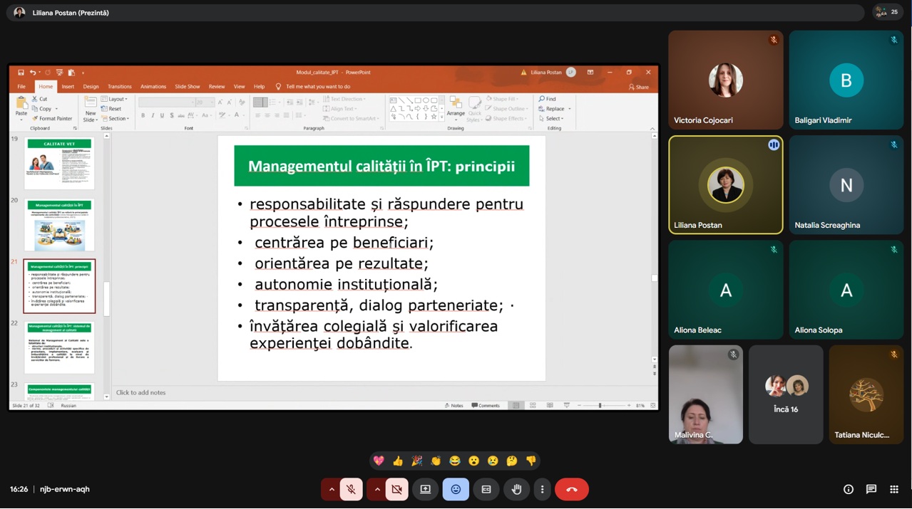
Task: Open the chat panel icon
Action: click(871, 490)
